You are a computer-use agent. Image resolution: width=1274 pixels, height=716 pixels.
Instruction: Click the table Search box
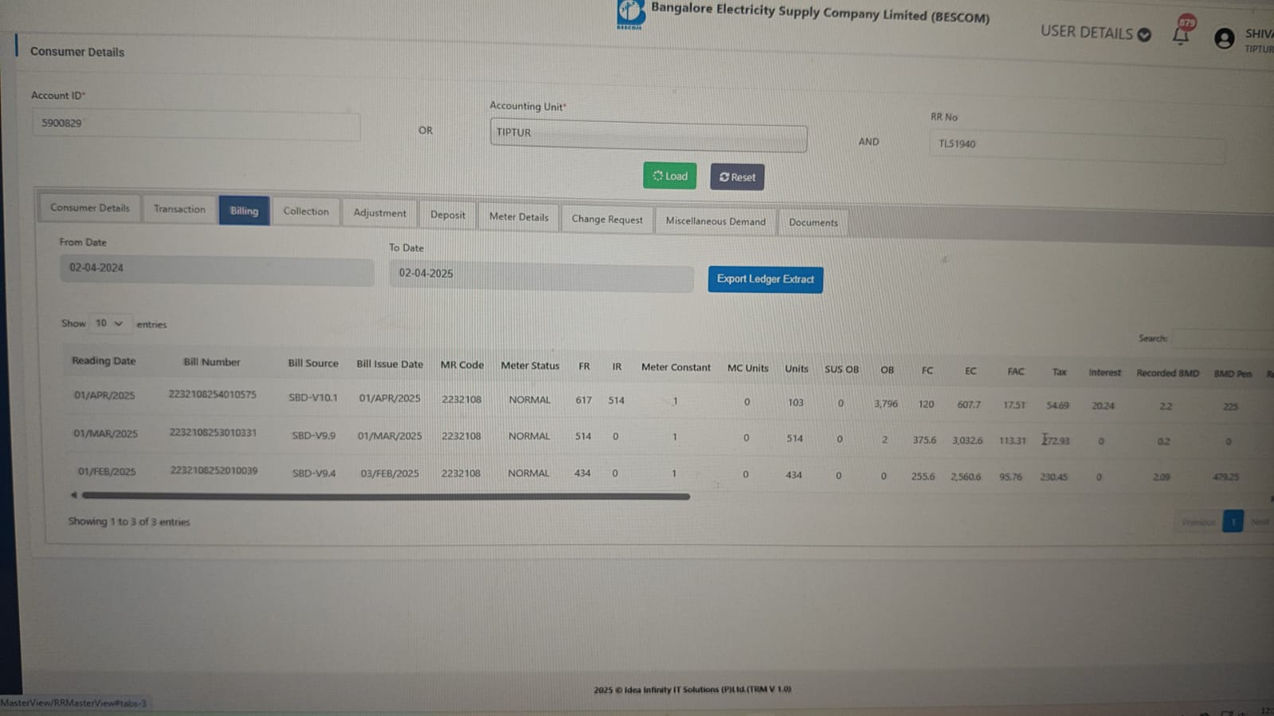1224,338
